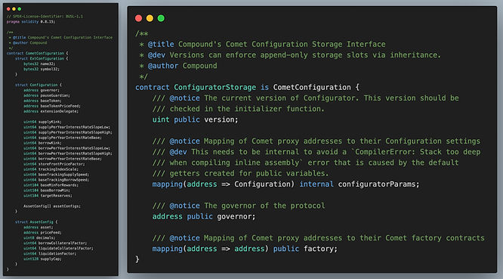Screen dimensions: 503x279
Task: Click the "targetReserves;" field
Action: [x=48, y=196]
